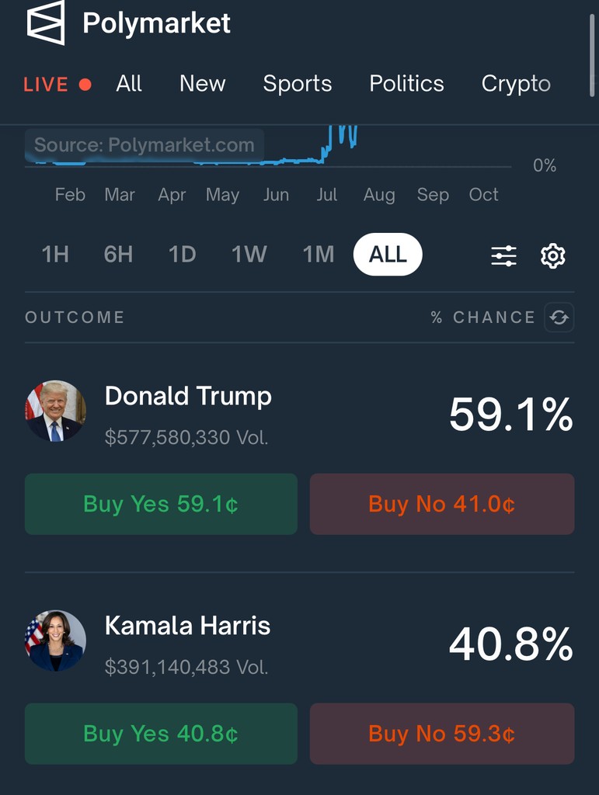The height and width of the screenshot is (795, 599).
Task: Click the Polymarket logo icon
Action: click(x=46, y=23)
